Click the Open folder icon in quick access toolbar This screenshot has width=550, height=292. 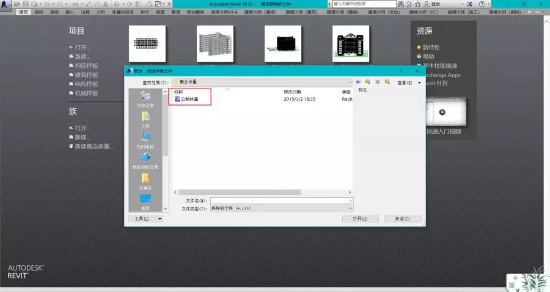click(16, 4)
